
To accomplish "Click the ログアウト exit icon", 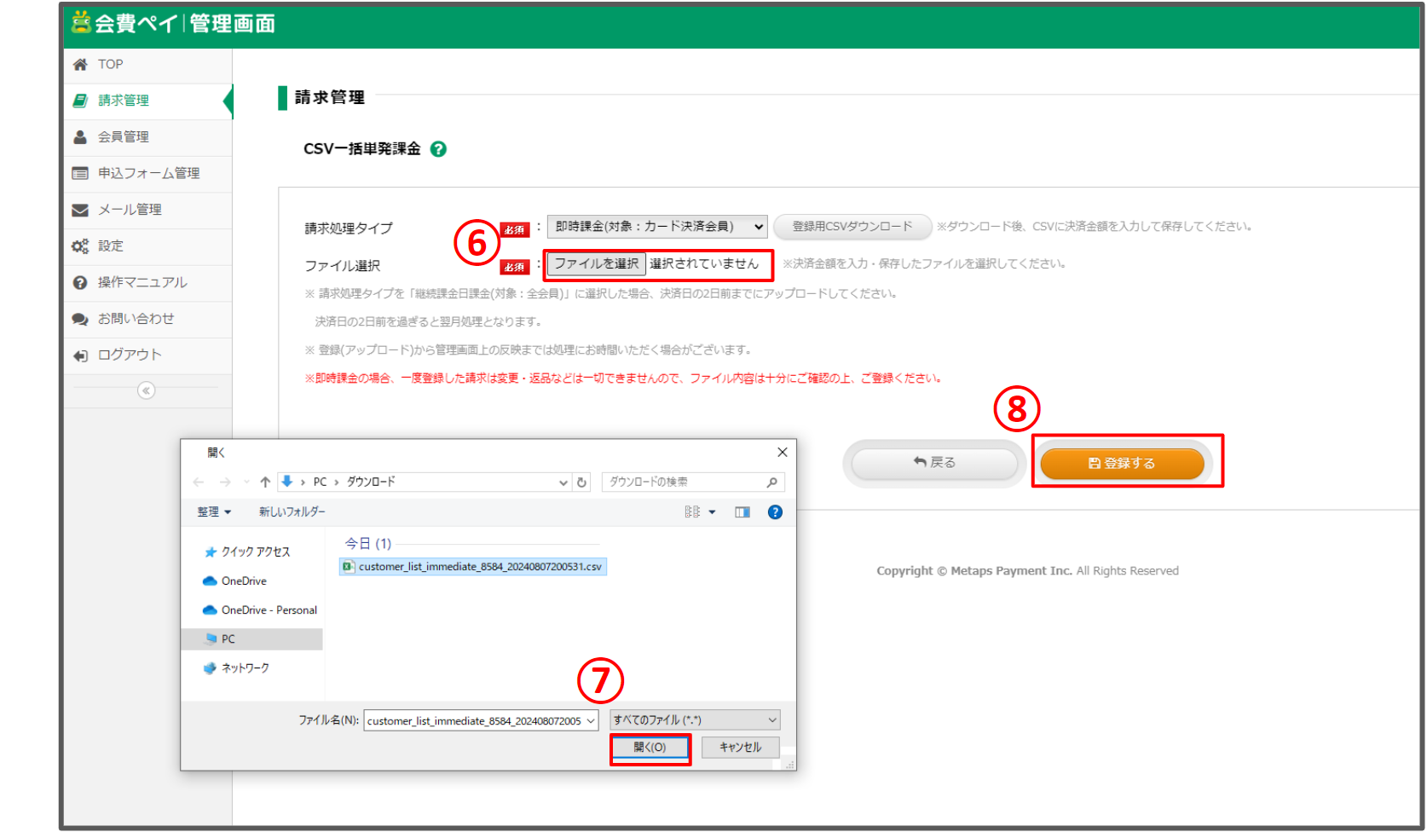I will pos(81,355).
